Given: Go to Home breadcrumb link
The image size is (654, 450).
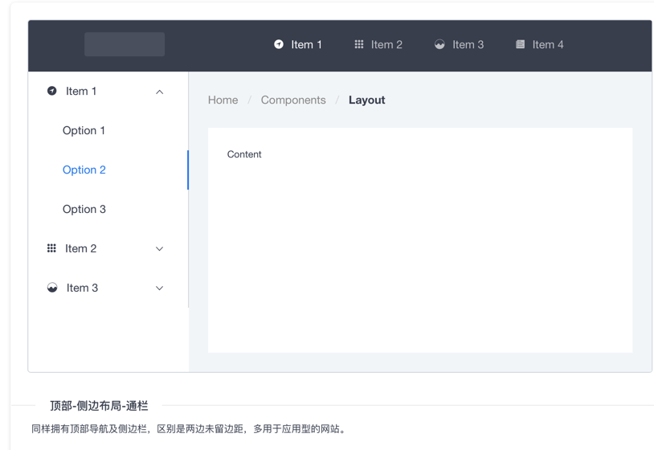Looking at the screenshot, I should coord(223,100).
